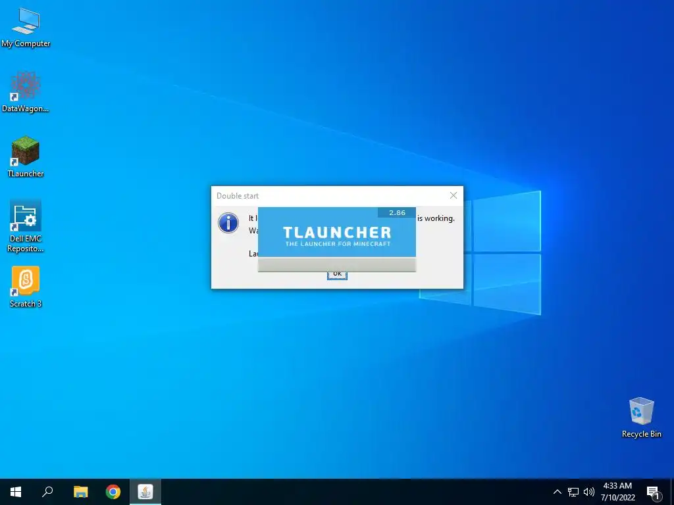
Task: Click the Double start title bar text
Action: (x=238, y=196)
